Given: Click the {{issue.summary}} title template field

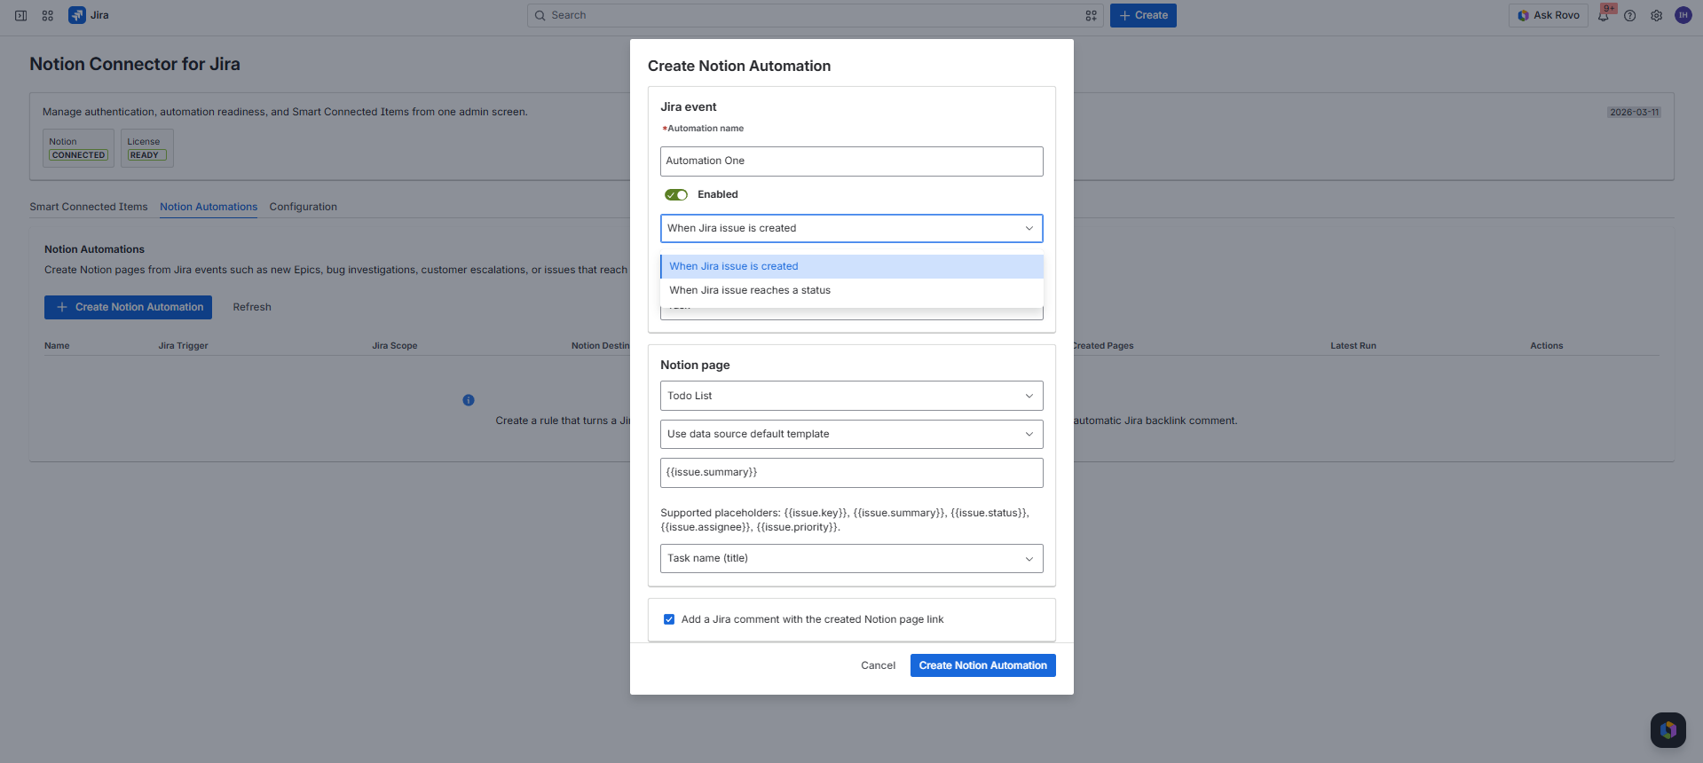Looking at the screenshot, I should [x=852, y=472].
